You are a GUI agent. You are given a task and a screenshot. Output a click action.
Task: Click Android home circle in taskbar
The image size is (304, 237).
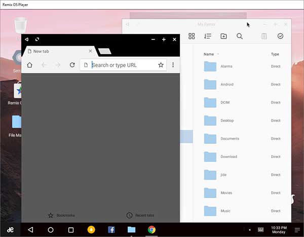click(x=51, y=230)
